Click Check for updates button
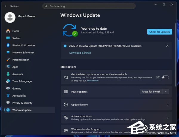The height and width of the screenshot is (137, 179). pos(160,32)
